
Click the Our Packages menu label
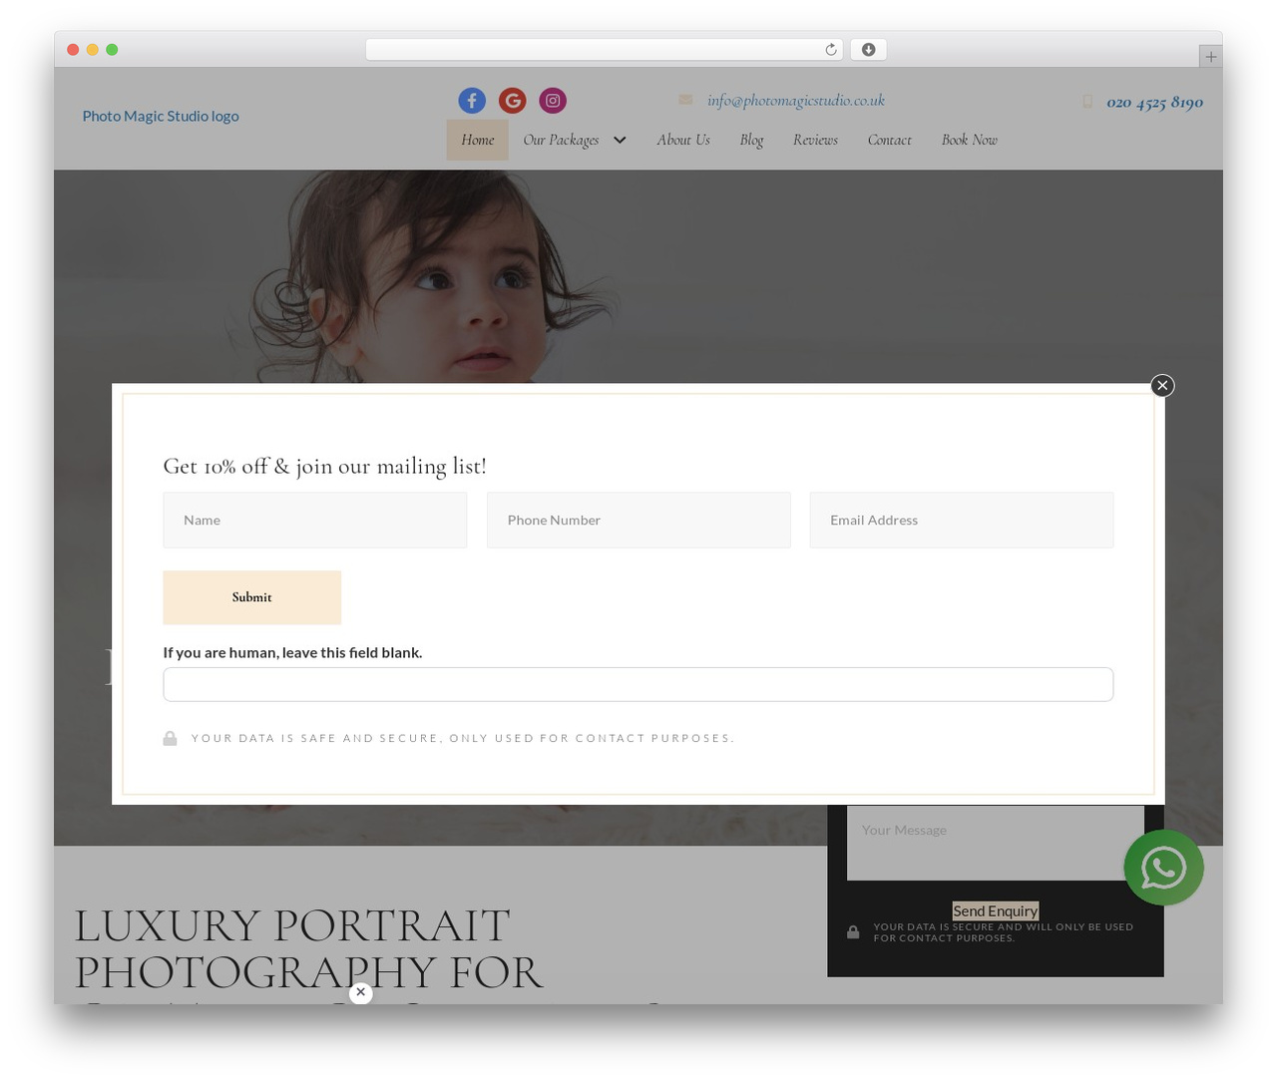pos(561,140)
